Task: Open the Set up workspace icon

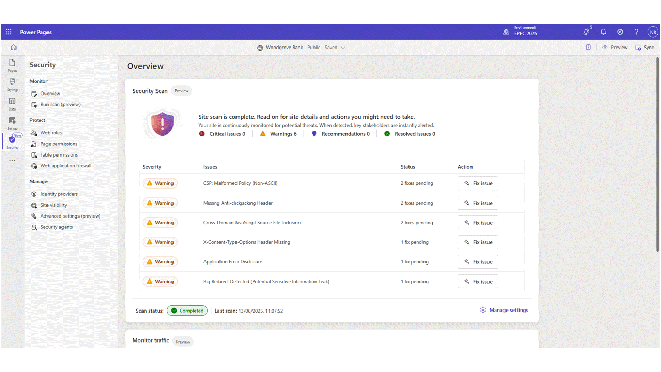Action: coord(12,123)
